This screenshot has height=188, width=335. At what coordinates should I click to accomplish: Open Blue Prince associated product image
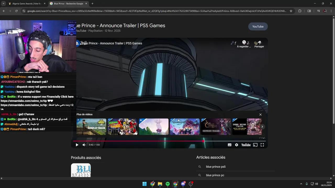[x=81, y=170]
